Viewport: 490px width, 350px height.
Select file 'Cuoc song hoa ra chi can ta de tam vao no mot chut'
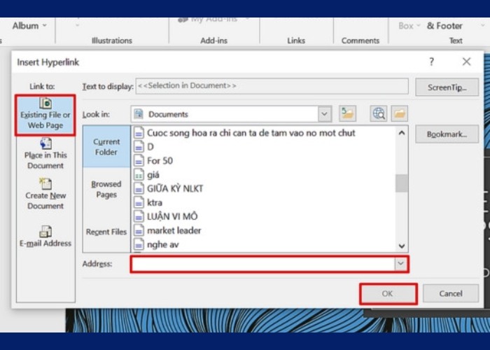click(245, 133)
